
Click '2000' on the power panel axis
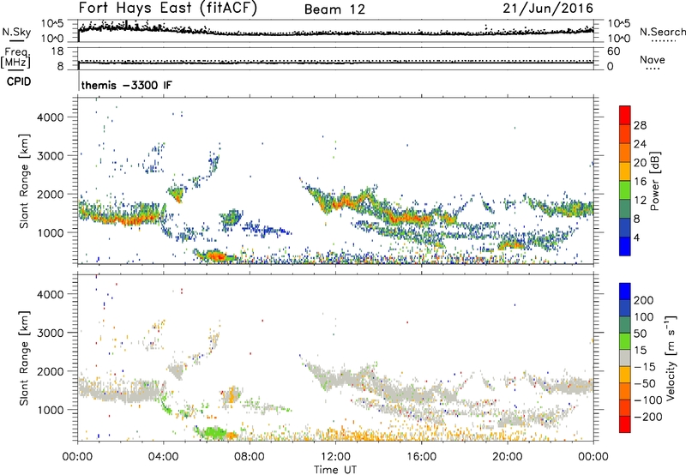click(x=51, y=194)
